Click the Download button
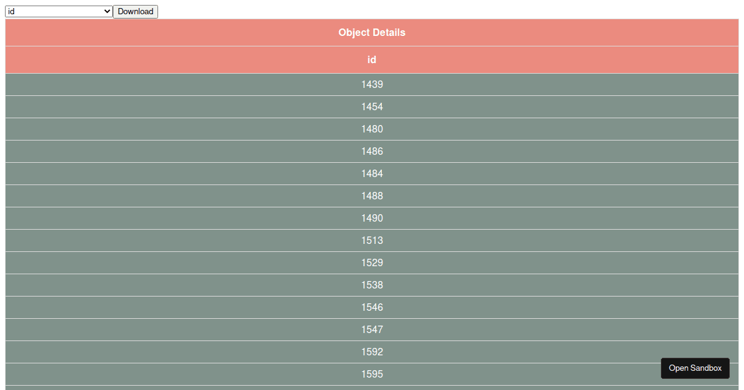 tap(135, 11)
